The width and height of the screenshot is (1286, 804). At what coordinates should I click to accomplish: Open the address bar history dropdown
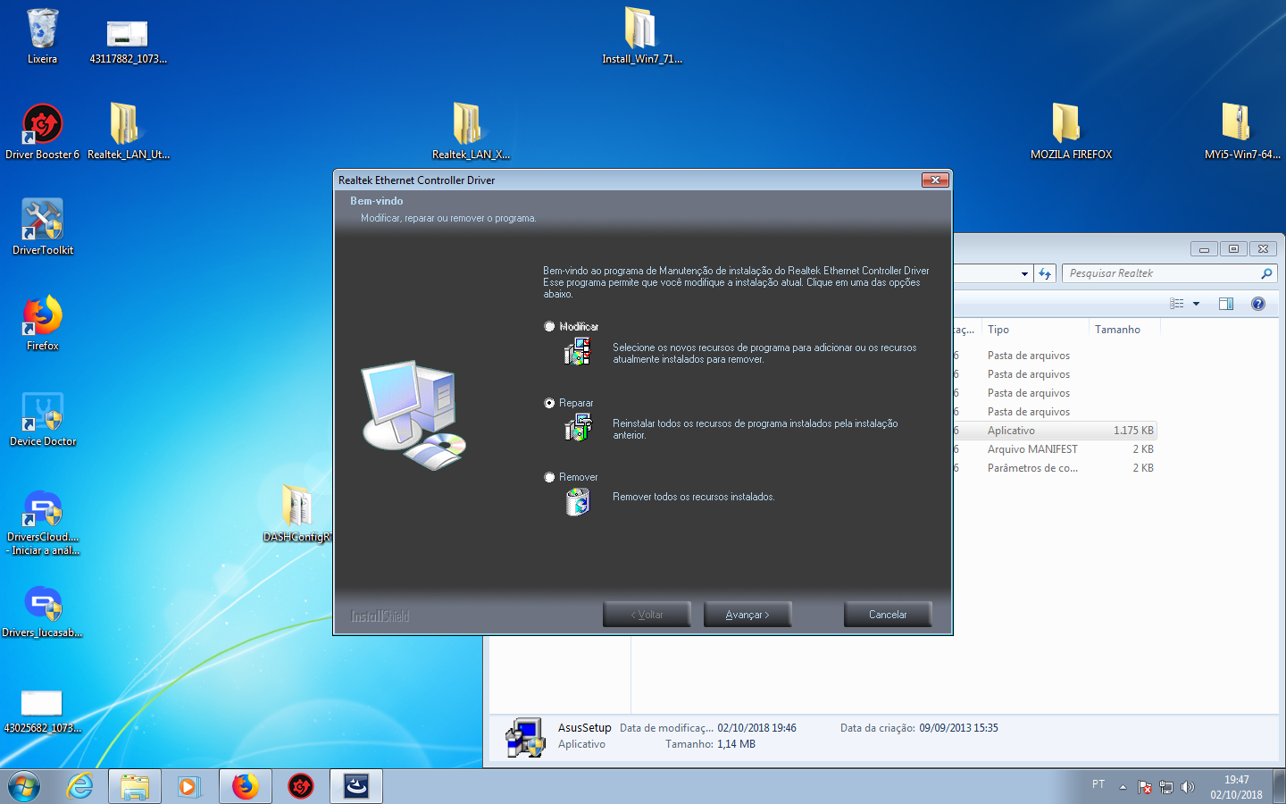(x=1024, y=273)
